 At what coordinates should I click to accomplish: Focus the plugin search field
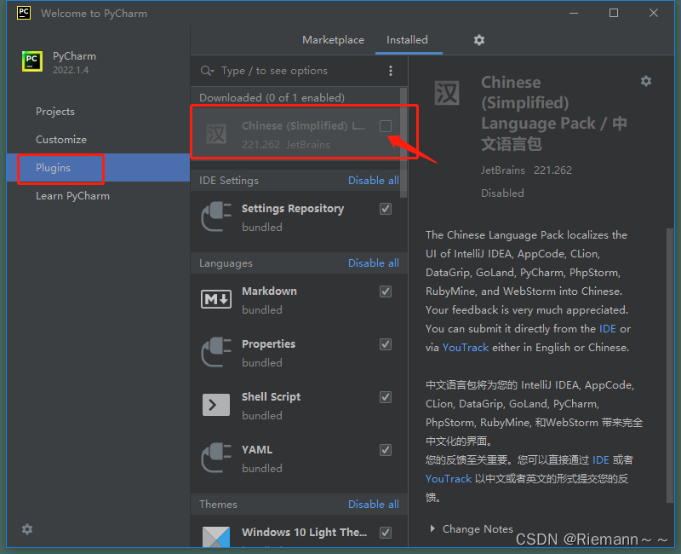tap(295, 71)
